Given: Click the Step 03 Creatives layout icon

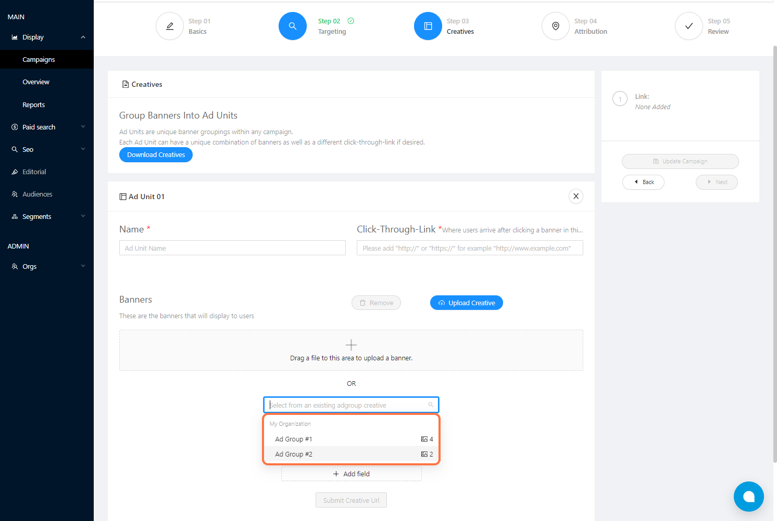Looking at the screenshot, I should [x=428, y=26].
